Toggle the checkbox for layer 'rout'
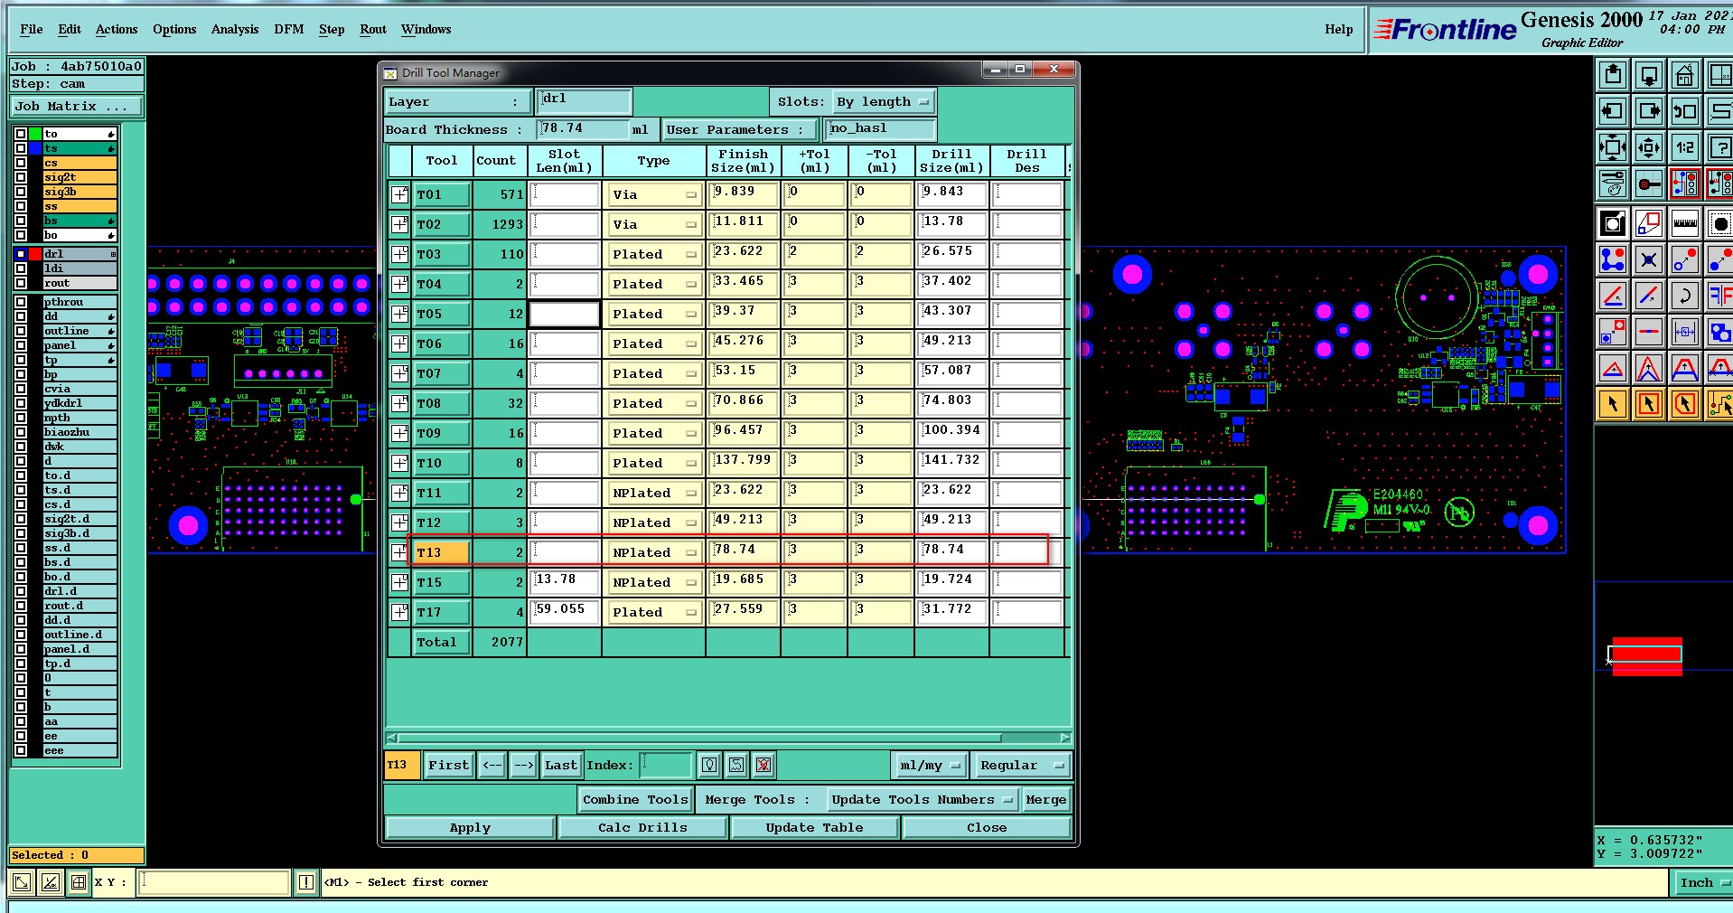 tap(20, 283)
